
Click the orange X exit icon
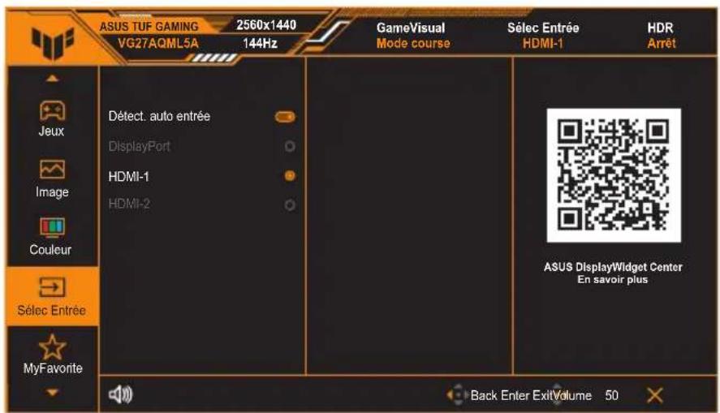654,395
